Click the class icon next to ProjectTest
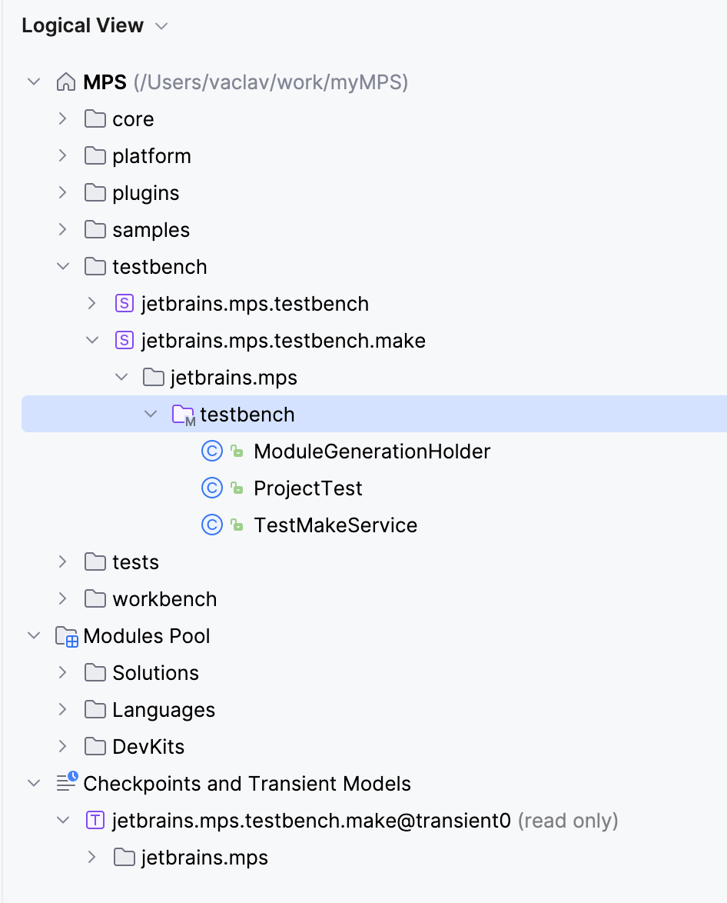Screen dimensions: 727x903 click(x=211, y=488)
